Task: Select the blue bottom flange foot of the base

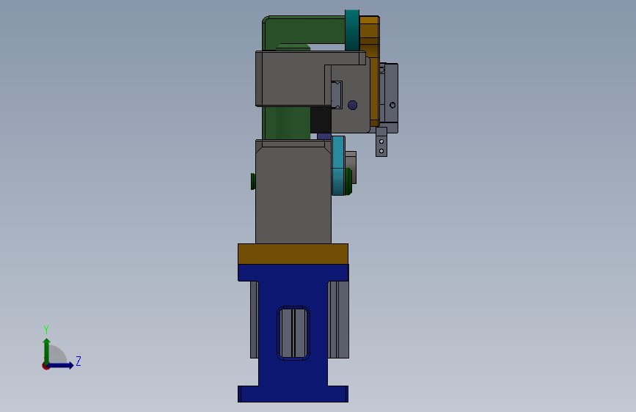Action: pos(293,394)
